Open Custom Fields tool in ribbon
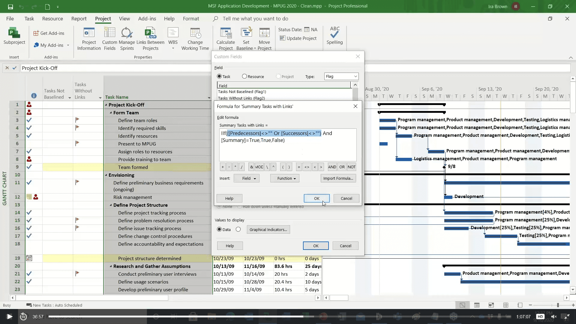Image resolution: width=576 pixels, height=324 pixels. pyautogui.click(x=109, y=39)
